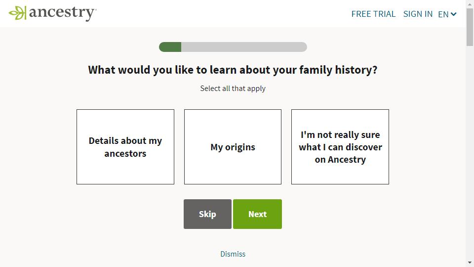The height and width of the screenshot is (267, 474).
Task: Click the green Next button
Action: 258,214
